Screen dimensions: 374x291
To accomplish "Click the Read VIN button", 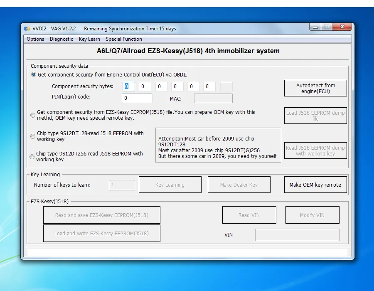I will click(249, 215).
